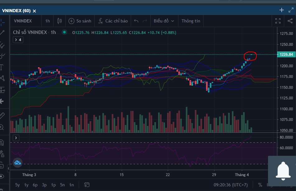
Task: Activate the zoom in tool
Action: [2, 127]
